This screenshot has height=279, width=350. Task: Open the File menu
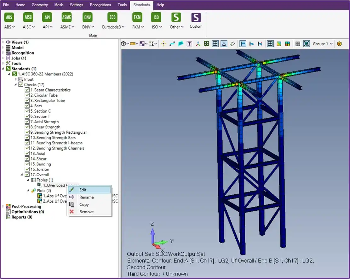click(x=6, y=5)
